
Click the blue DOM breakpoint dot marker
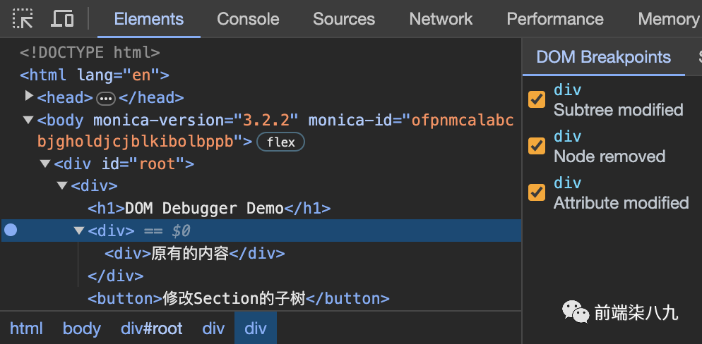[11, 231]
